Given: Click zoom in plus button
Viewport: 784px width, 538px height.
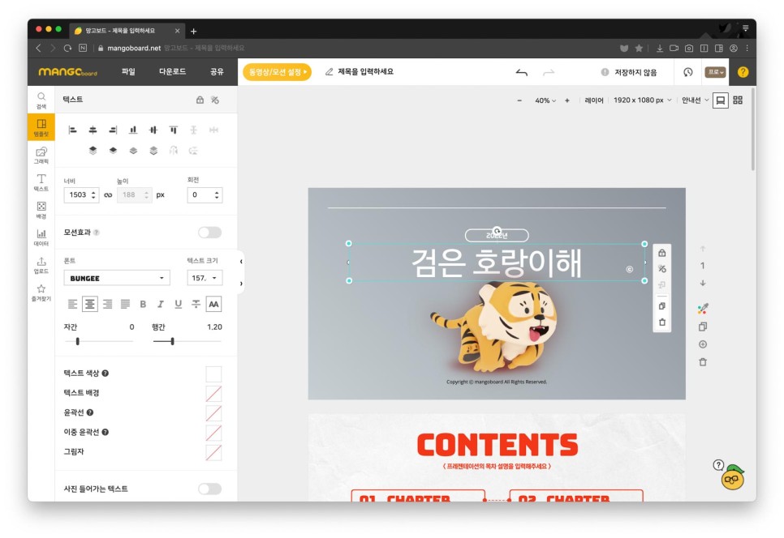Looking at the screenshot, I should (567, 100).
